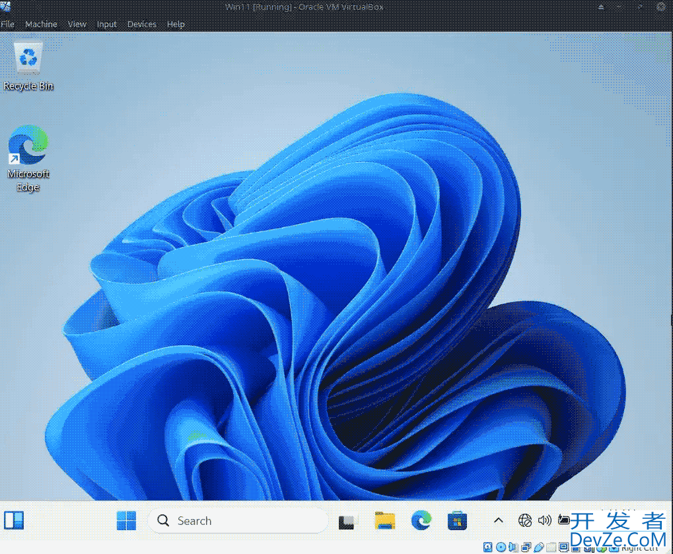The image size is (673, 554).
Task: Click the VirtualBox shared folders status icon
Action: tap(551, 547)
